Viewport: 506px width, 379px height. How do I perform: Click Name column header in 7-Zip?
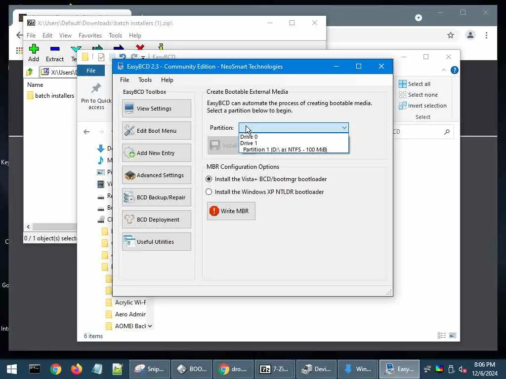tap(35, 85)
